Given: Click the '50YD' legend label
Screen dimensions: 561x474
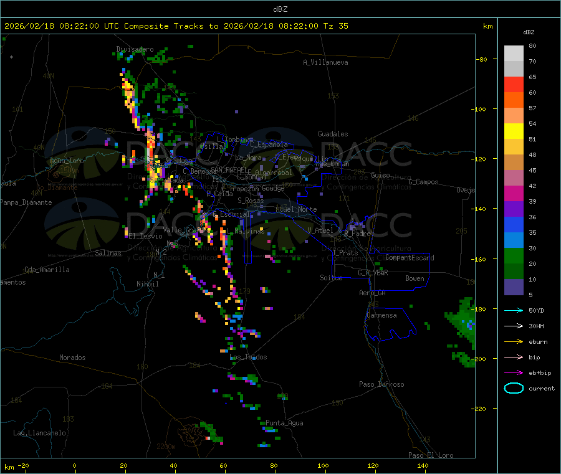Looking at the screenshot, I should [x=536, y=310].
